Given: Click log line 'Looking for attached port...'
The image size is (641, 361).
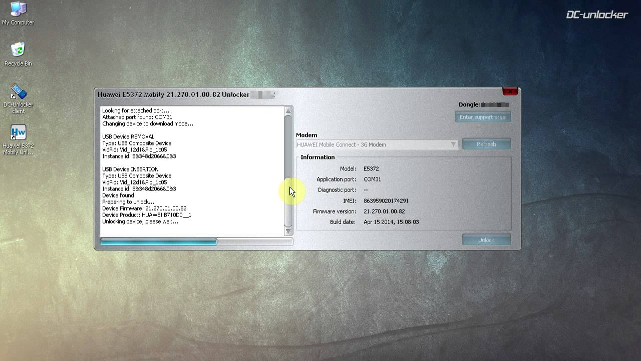Looking at the screenshot, I should pyautogui.click(x=136, y=111).
